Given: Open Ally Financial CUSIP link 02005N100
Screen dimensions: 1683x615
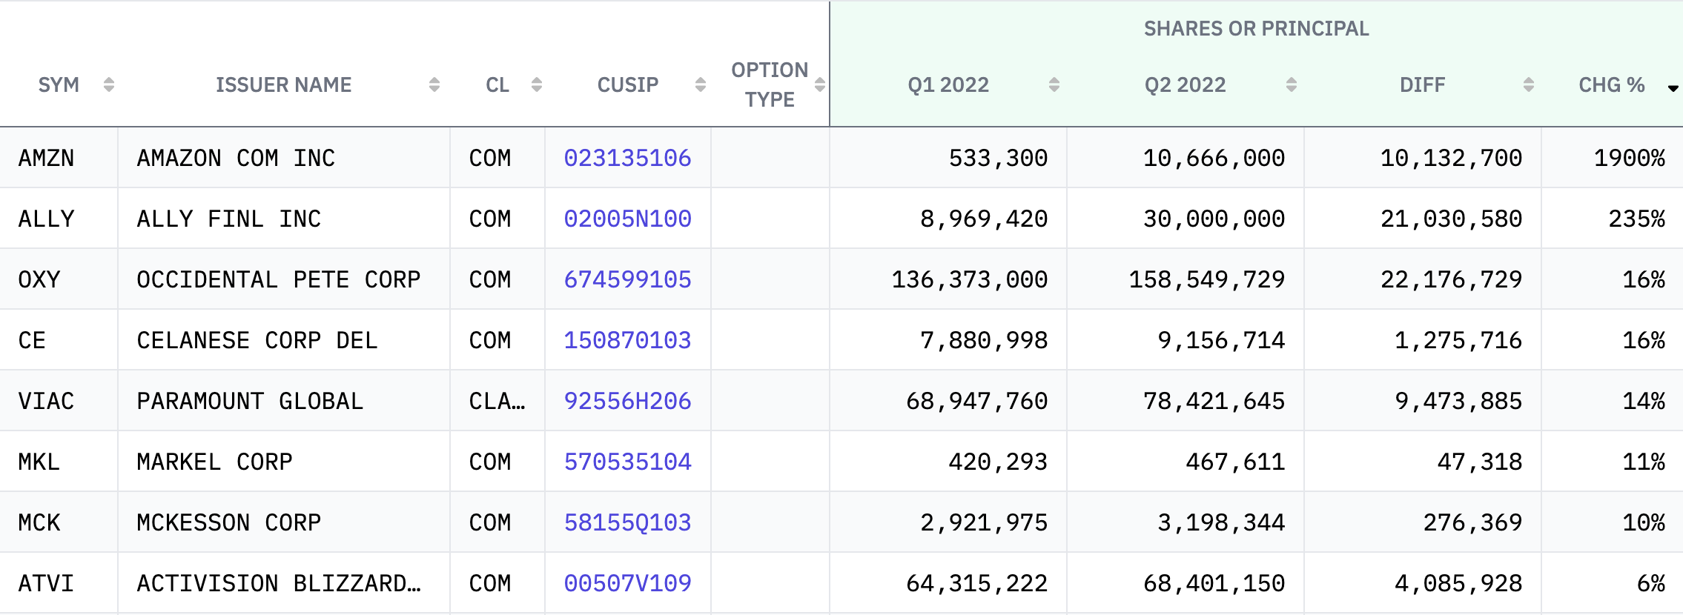Looking at the screenshot, I should (x=627, y=219).
